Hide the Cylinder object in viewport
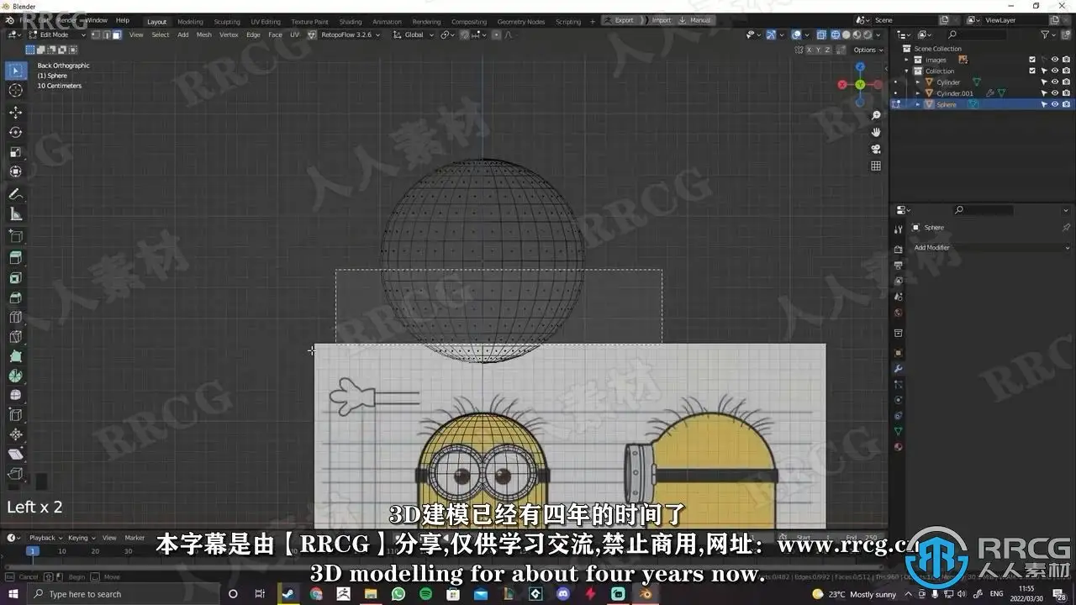 coord(1055,82)
